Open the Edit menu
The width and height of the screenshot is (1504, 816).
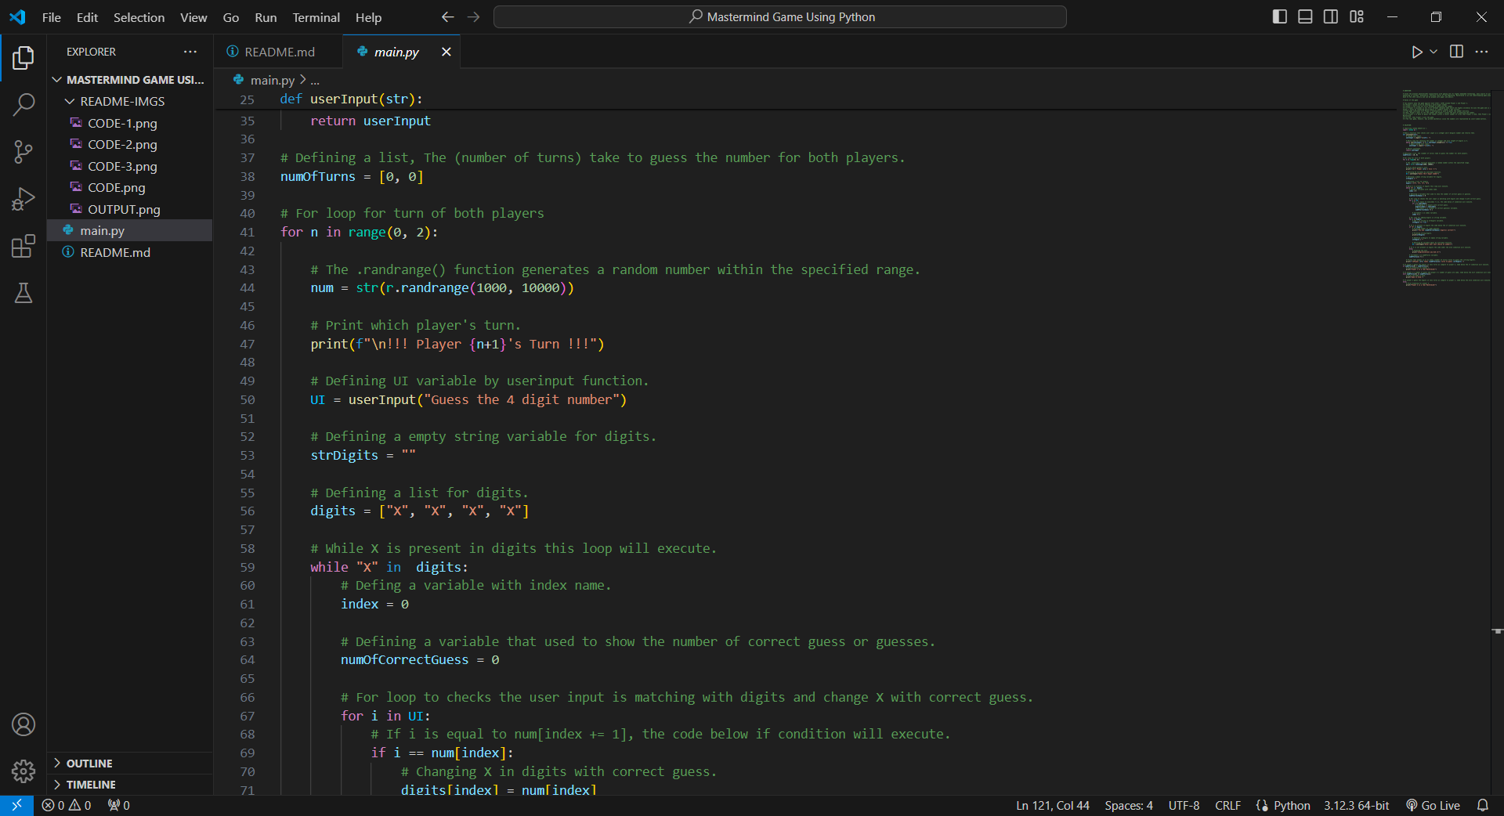click(87, 17)
